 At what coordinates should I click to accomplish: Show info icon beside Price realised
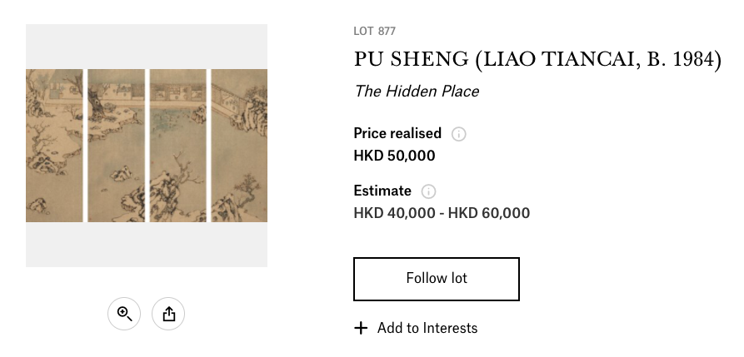[458, 134]
